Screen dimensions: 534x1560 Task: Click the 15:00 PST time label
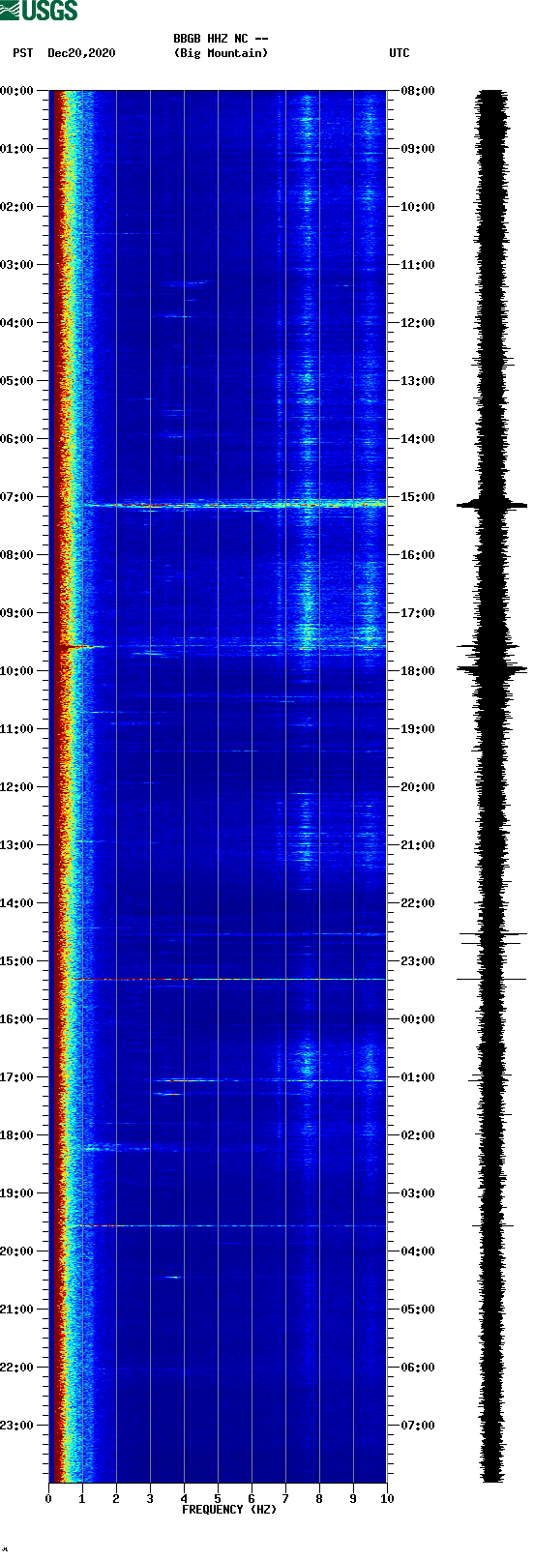17,960
